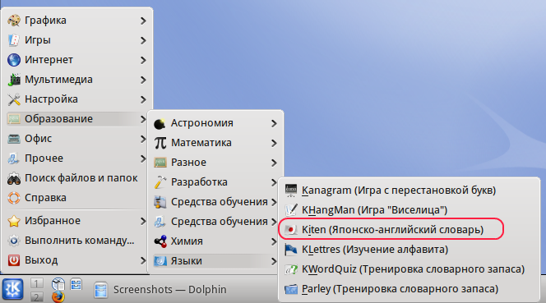
Task: Click the hourglass icon of Средства обучения
Action: (x=160, y=202)
